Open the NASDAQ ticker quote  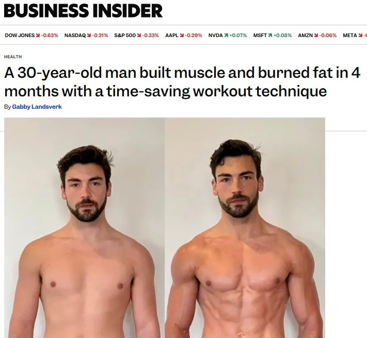tap(86, 35)
